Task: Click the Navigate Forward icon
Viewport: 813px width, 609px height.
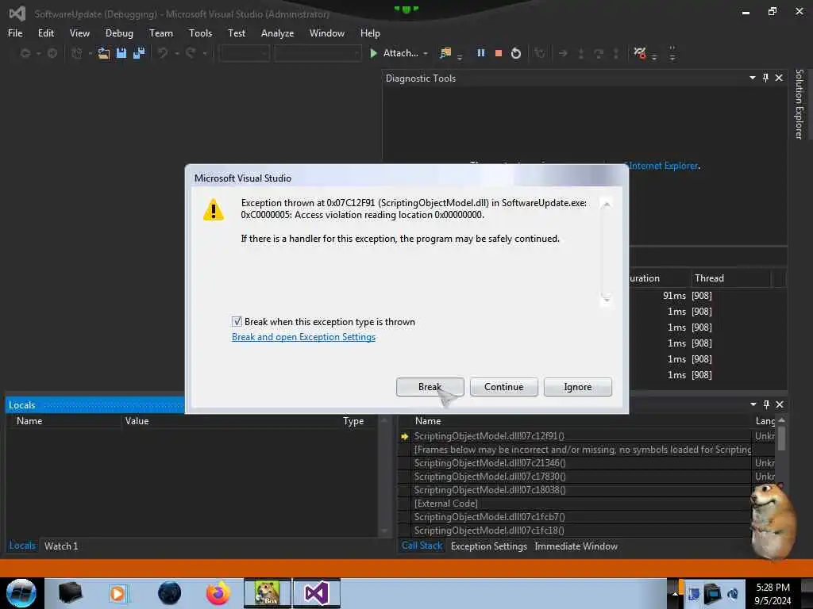Action: tap(52, 53)
